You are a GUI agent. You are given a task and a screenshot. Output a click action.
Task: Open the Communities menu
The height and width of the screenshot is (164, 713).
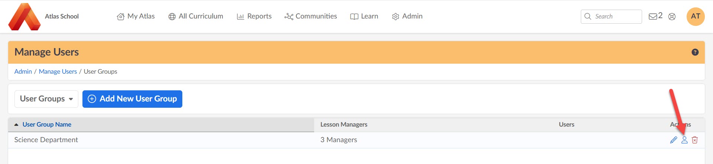tap(311, 16)
